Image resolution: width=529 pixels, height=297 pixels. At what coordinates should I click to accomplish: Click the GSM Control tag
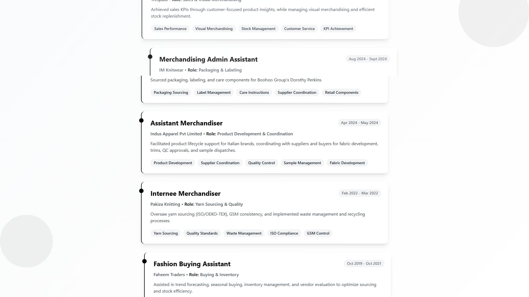pyautogui.click(x=318, y=233)
